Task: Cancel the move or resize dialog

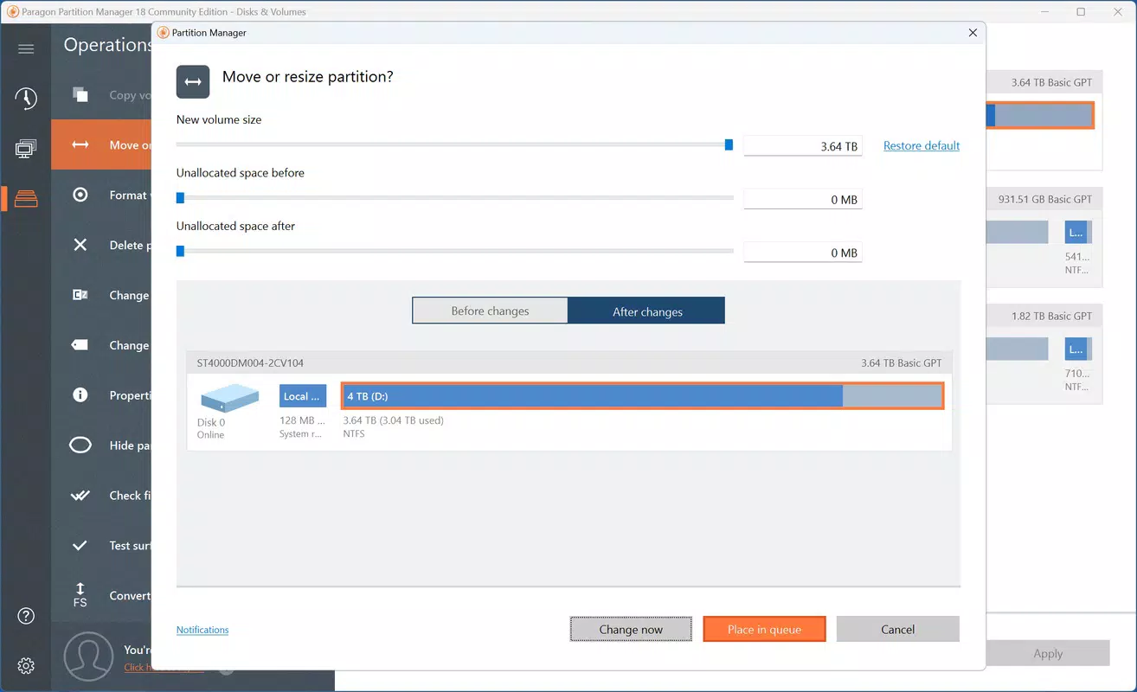Action: 897,629
